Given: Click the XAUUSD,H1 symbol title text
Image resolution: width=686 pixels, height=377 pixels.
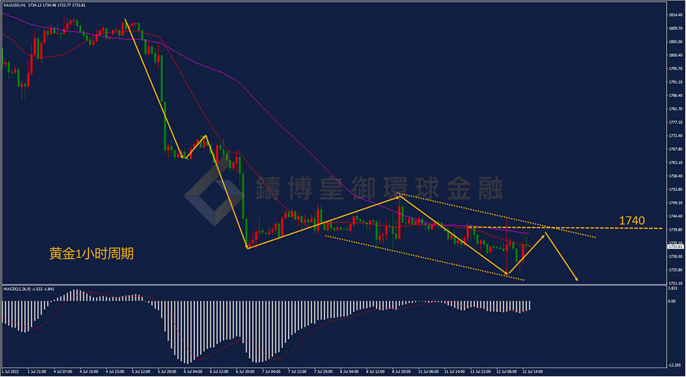Looking at the screenshot, I should click(13, 5).
